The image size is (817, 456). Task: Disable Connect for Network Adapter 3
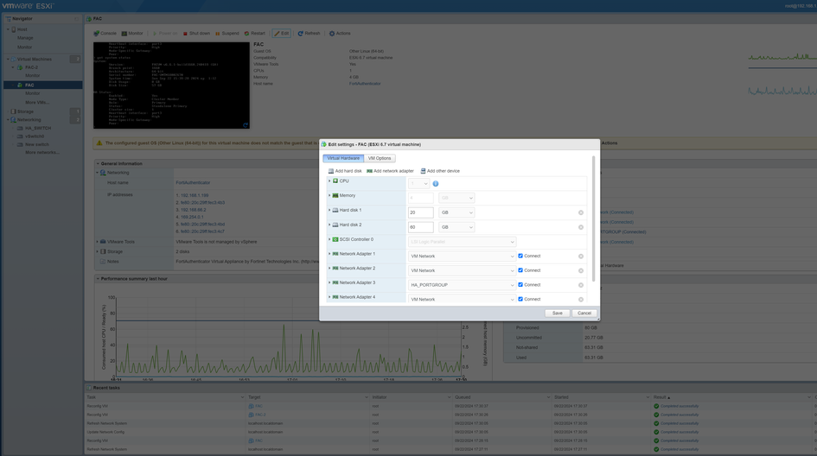click(520, 284)
